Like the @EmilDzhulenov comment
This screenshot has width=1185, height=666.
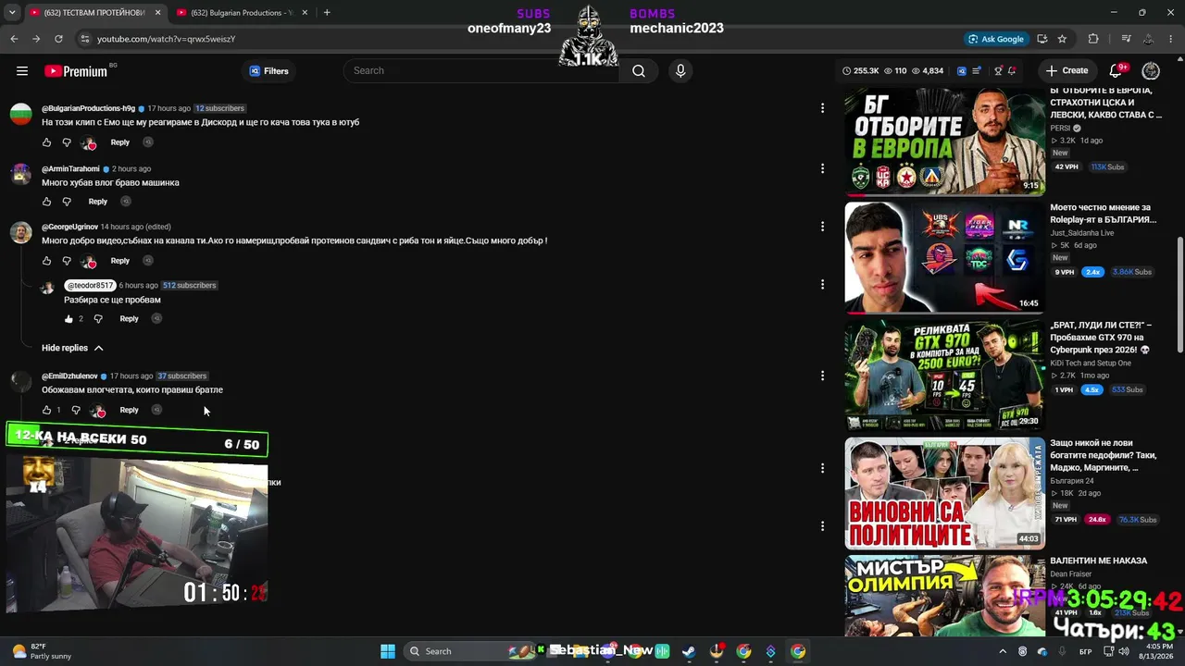[47, 410]
